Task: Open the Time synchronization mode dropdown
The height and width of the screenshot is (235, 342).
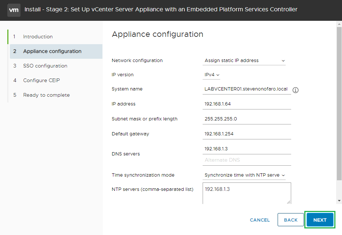Action: point(244,175)
